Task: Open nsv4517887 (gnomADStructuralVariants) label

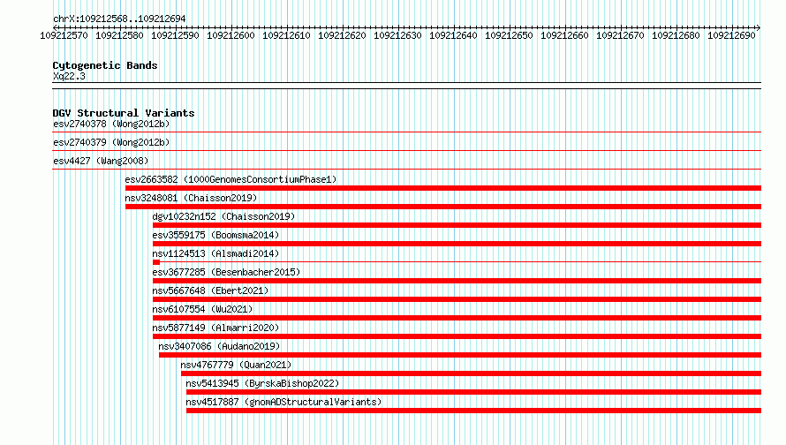Action: click(x=283, y=402)
